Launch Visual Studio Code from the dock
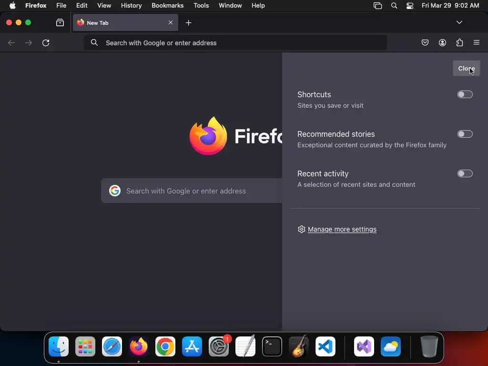 pyautogui.click(x=325, y=346)
